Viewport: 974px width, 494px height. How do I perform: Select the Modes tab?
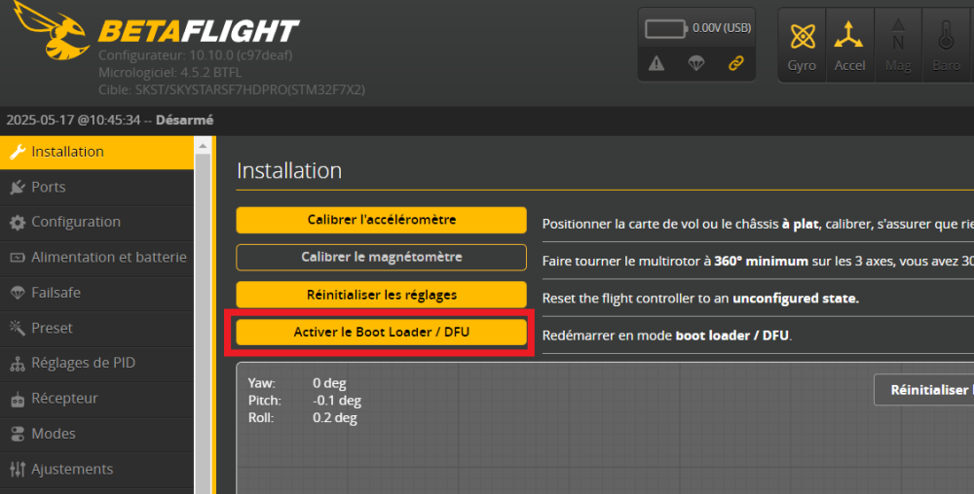point(53,434)
